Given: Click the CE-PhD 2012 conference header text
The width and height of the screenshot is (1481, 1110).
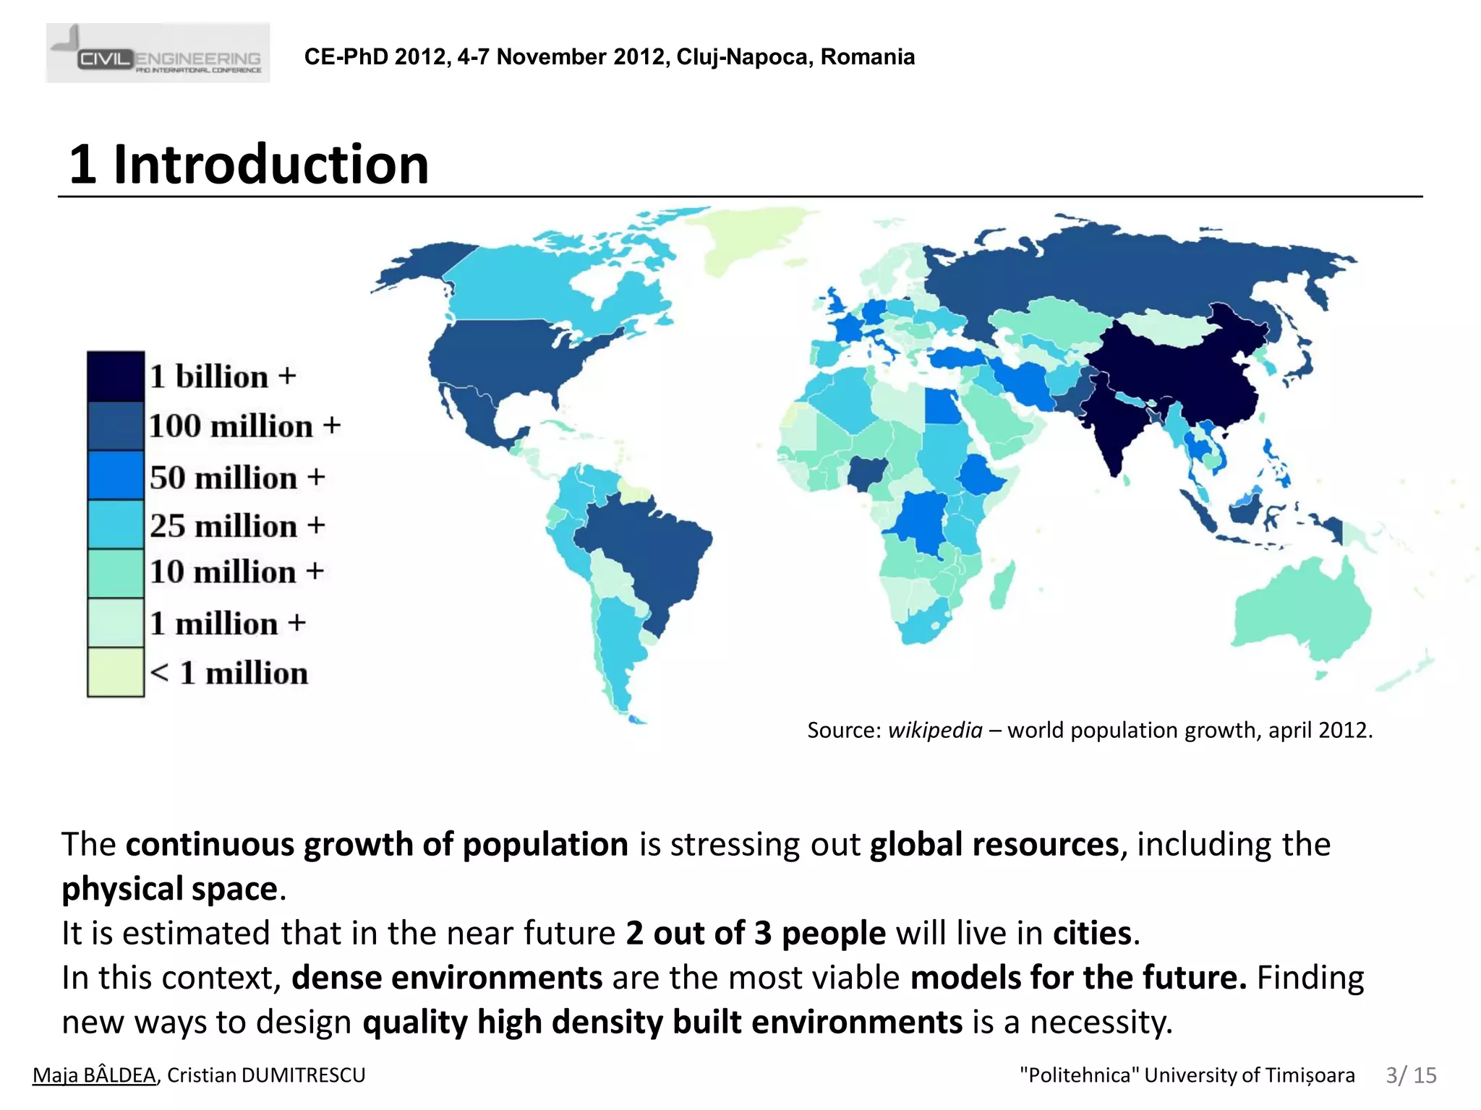Looking at the screenshot, I should pyautogui.click(x=609, y=56).
